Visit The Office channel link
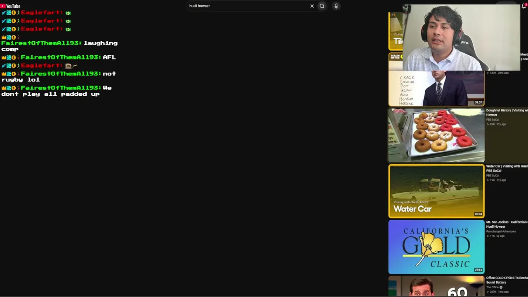The height and width of the screenshot is (297, 528). tap(494, 288)
